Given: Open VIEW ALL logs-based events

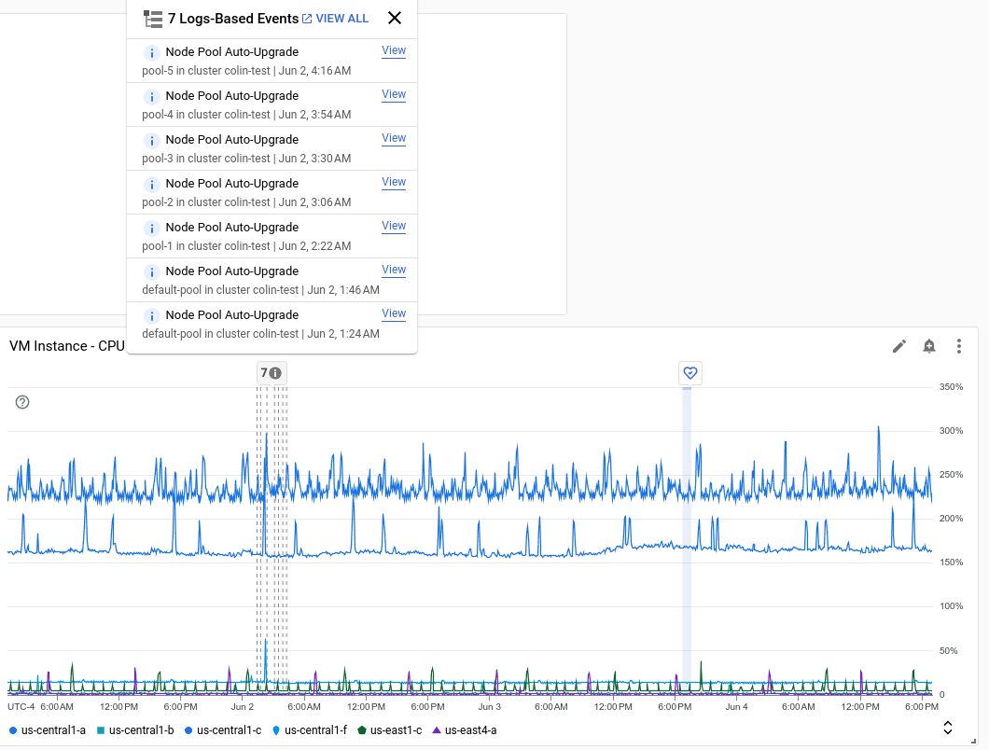Looking at the screenshot, I should tap(341, 18).
